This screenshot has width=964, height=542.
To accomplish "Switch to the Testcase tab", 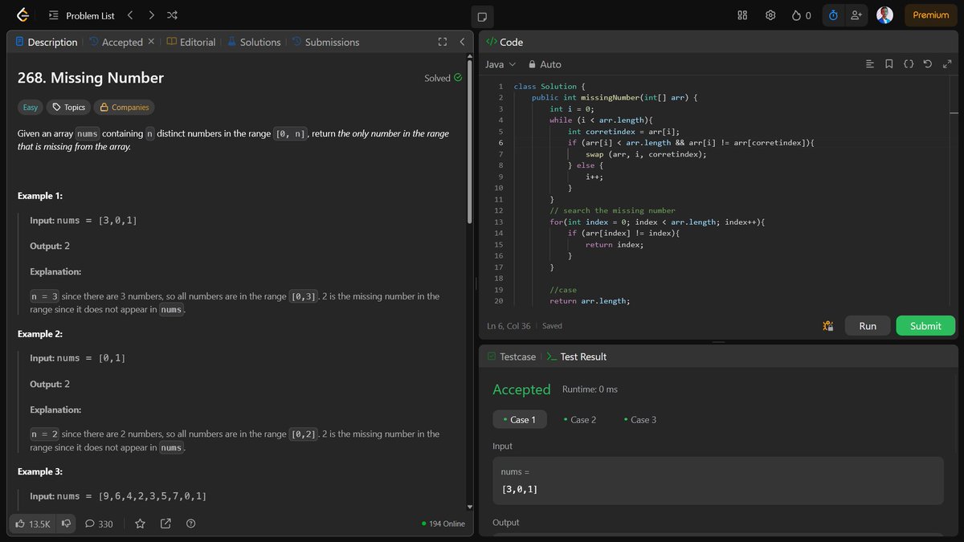I will (512, 357).
